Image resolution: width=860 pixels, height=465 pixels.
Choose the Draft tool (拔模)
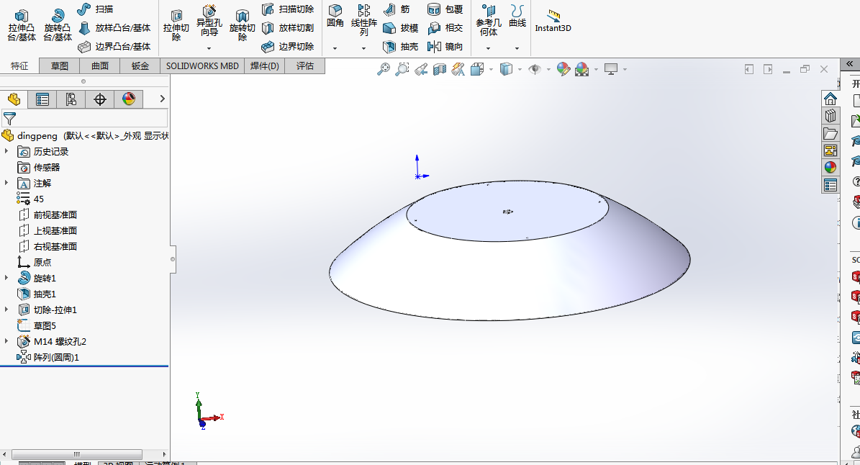pyautogui.click(x=400, y=28)
